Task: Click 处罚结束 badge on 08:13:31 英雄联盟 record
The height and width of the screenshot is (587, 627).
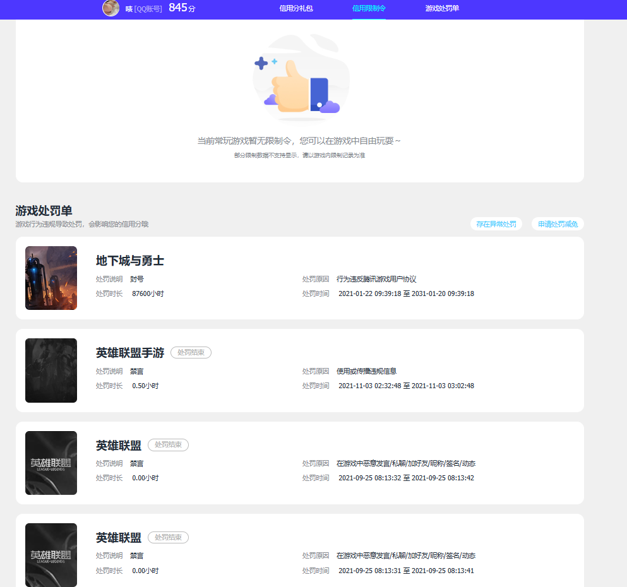Action: 168,537
